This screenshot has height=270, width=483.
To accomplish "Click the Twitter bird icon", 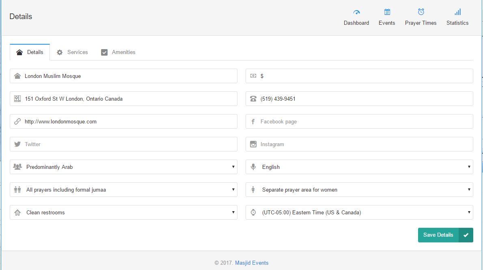I will pos(17,144).
